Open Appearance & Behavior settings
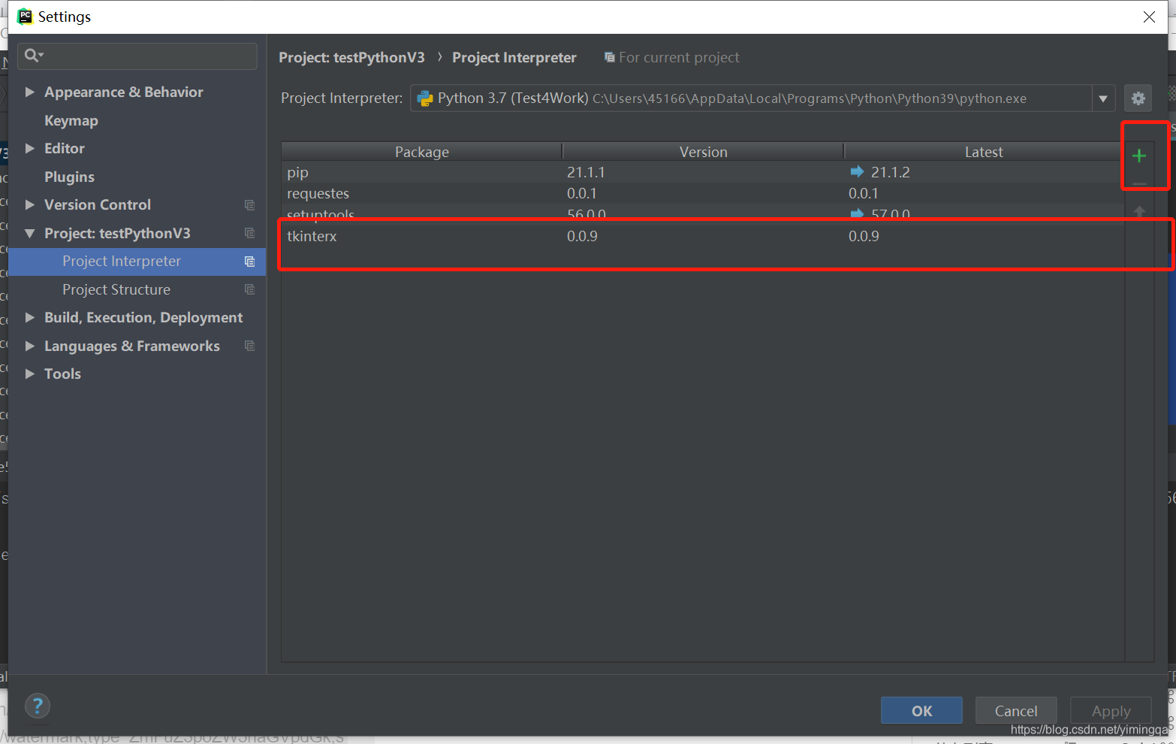 pyautogui.click(x=124, y=92)
